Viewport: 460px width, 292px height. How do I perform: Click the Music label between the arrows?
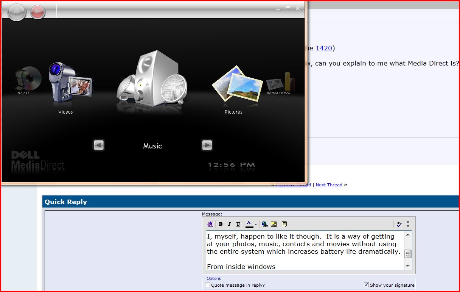152,146
